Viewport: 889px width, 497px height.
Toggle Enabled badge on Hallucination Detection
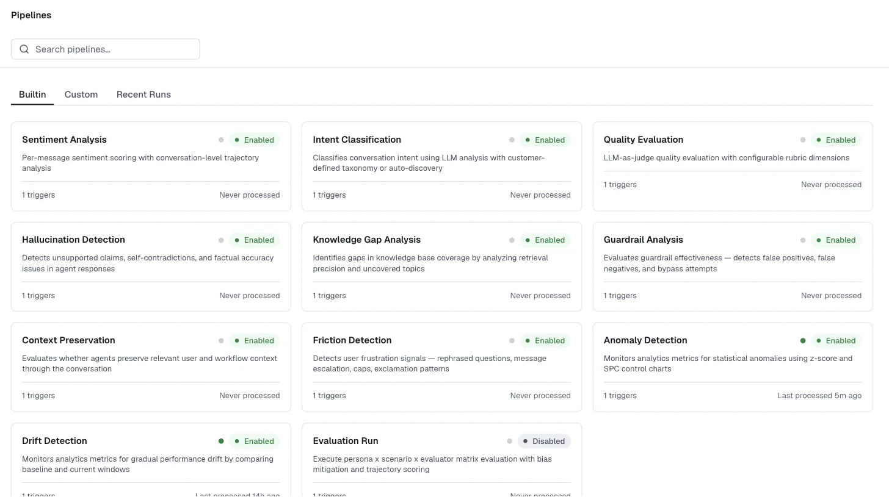pos(255,240)
